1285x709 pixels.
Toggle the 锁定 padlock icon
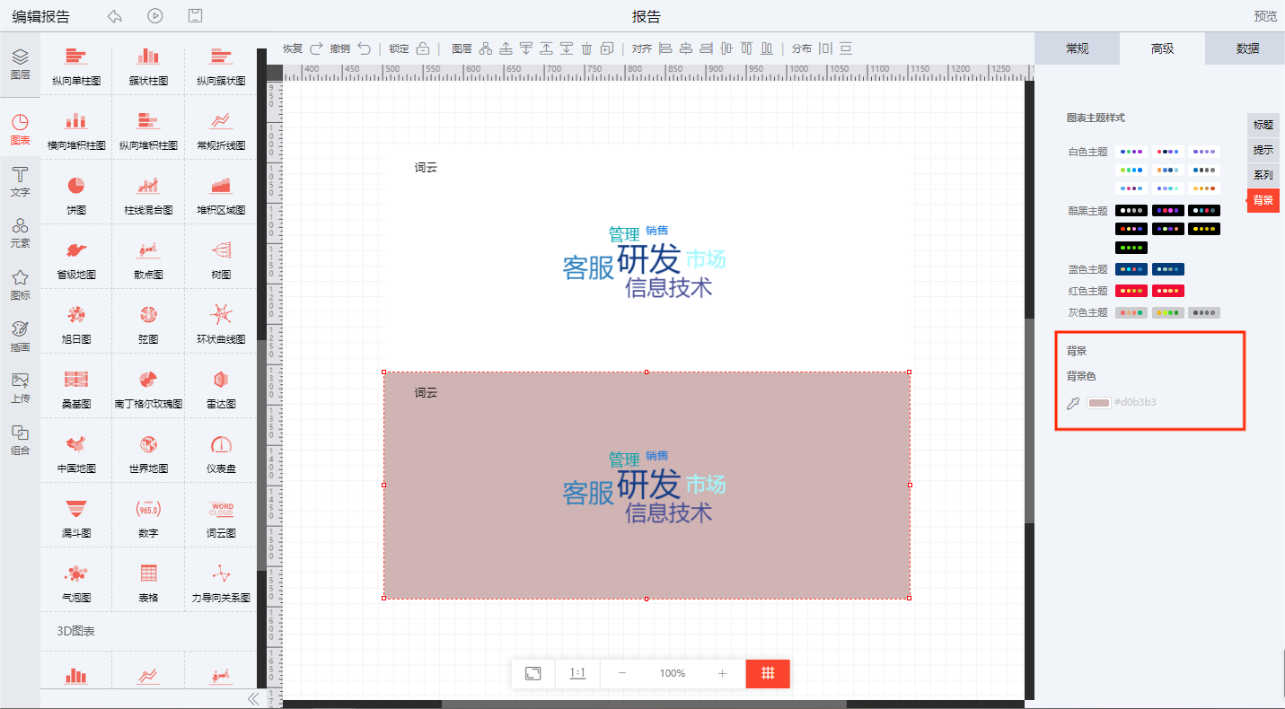point(423,48)
